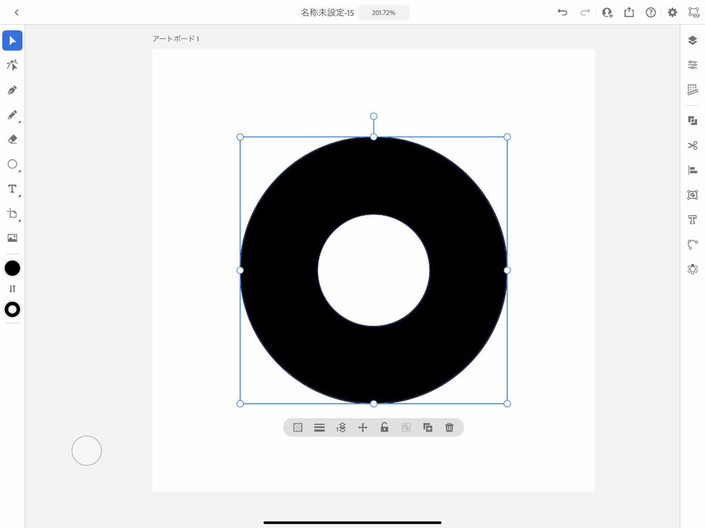This screenshot has width=705, height=528.
Task: Select the Place image tool
Action: pos(12,238)
